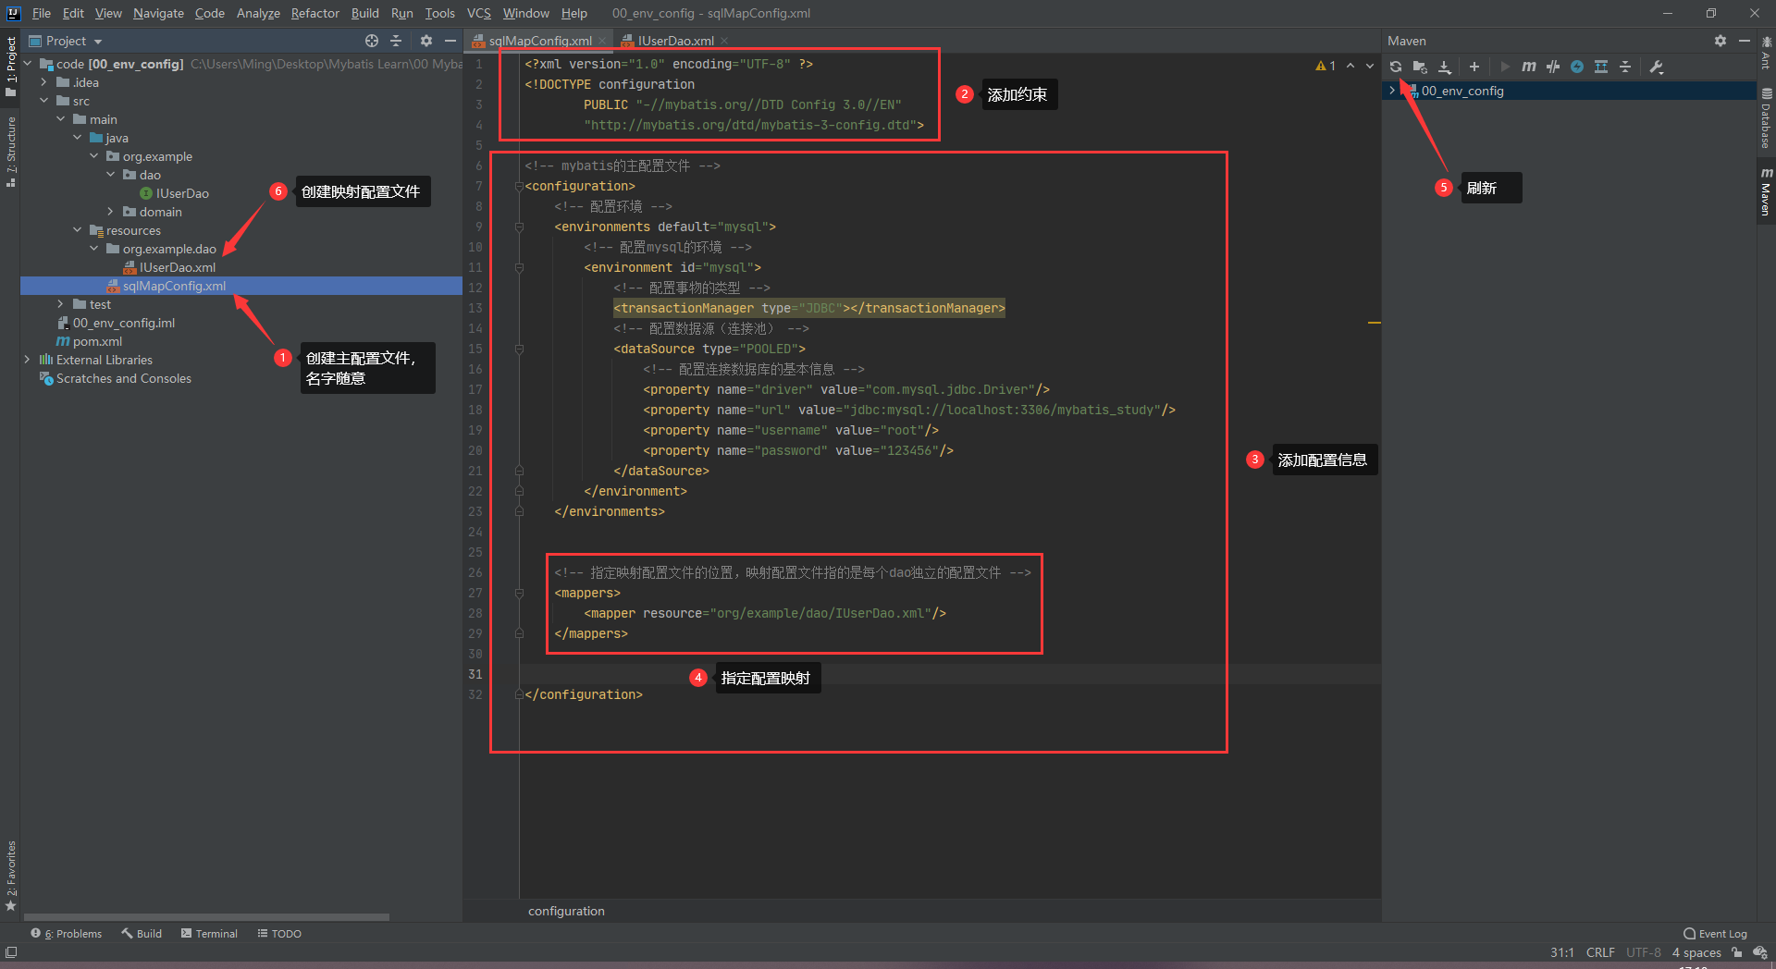The height and width of the screenshot is (969, 1776).
Task: Close the IUserDao.xml editor tab
Action: 724,41
